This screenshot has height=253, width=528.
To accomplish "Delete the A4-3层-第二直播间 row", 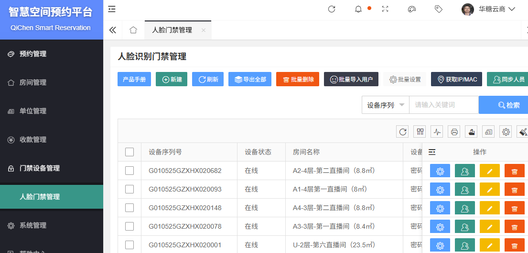I will tap(515, 208).
